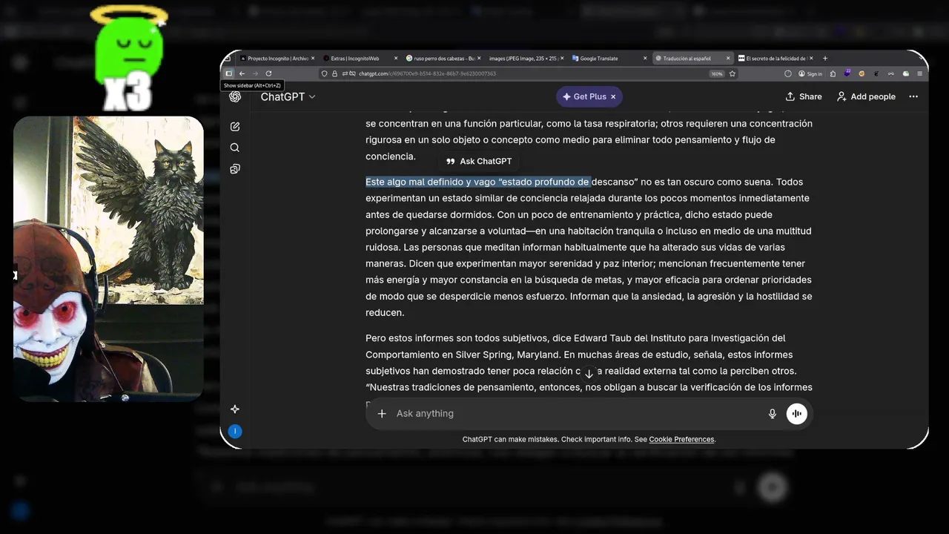This screenshot has height=534, width=949.
Task: Click the text 'Comportamiento en Silver Spring, Maryland'
Action: [x=463, y=355]
